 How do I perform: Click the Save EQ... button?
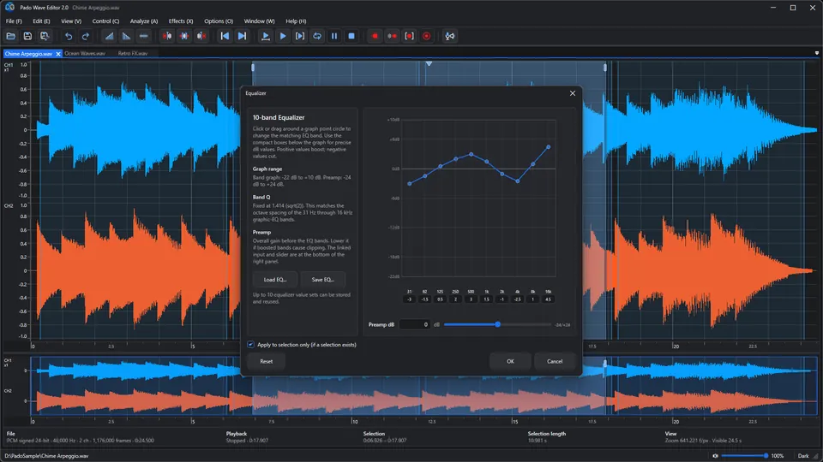pyautogui.click(x=323, y=280)
